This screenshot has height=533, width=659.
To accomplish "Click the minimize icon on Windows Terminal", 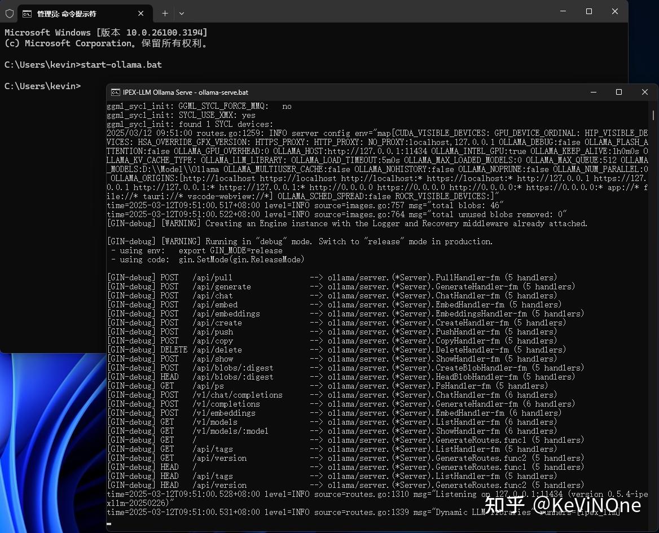I will coord(563,11).
